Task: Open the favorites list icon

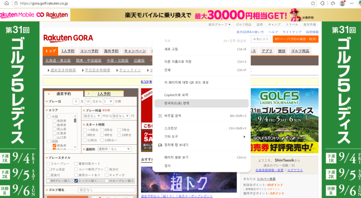Action: click(x=333, y=3)
